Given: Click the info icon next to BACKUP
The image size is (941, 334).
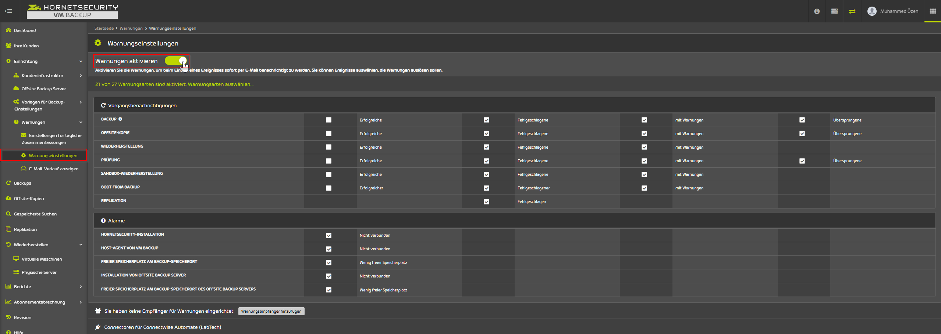Looking at the screenshot, I should point(120,119).
